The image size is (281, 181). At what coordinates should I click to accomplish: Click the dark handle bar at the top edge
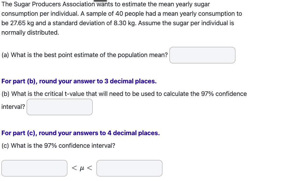point(100,1)
